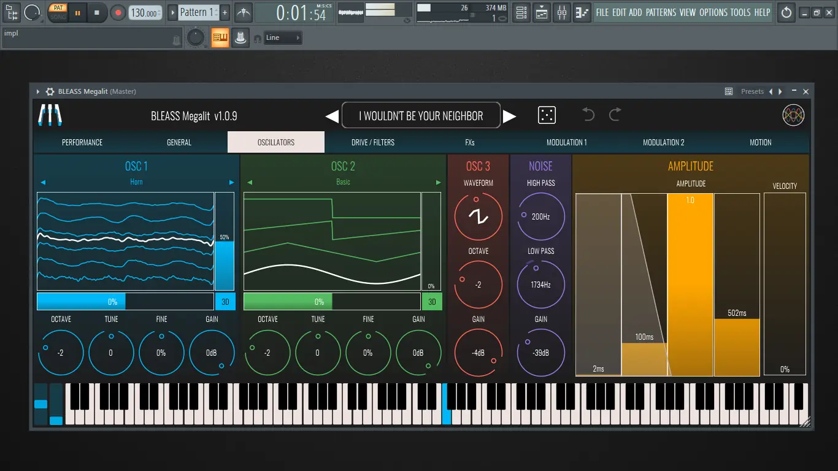Open the TOOLS menu

740,12
